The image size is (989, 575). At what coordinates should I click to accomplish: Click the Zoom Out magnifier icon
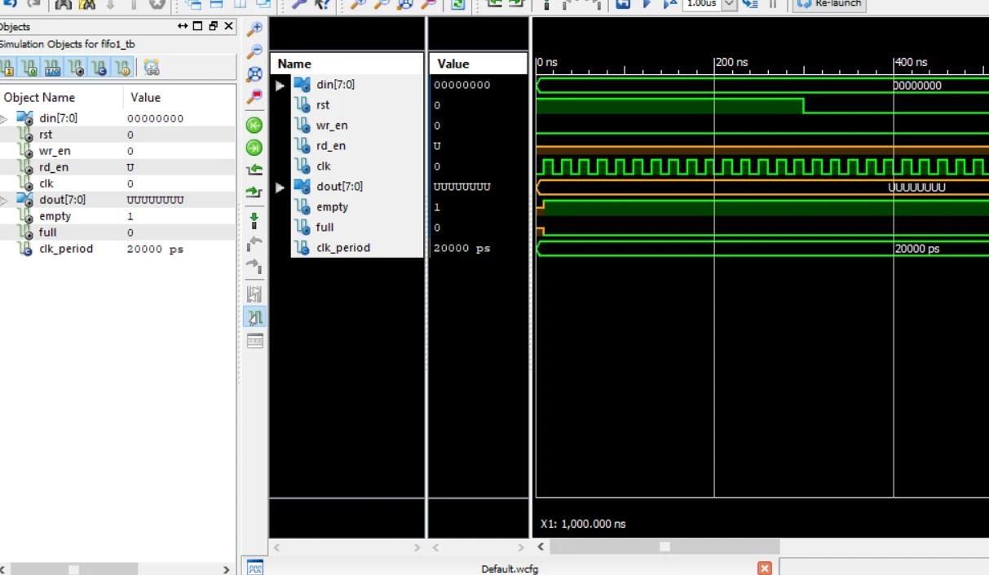point(254,51)
